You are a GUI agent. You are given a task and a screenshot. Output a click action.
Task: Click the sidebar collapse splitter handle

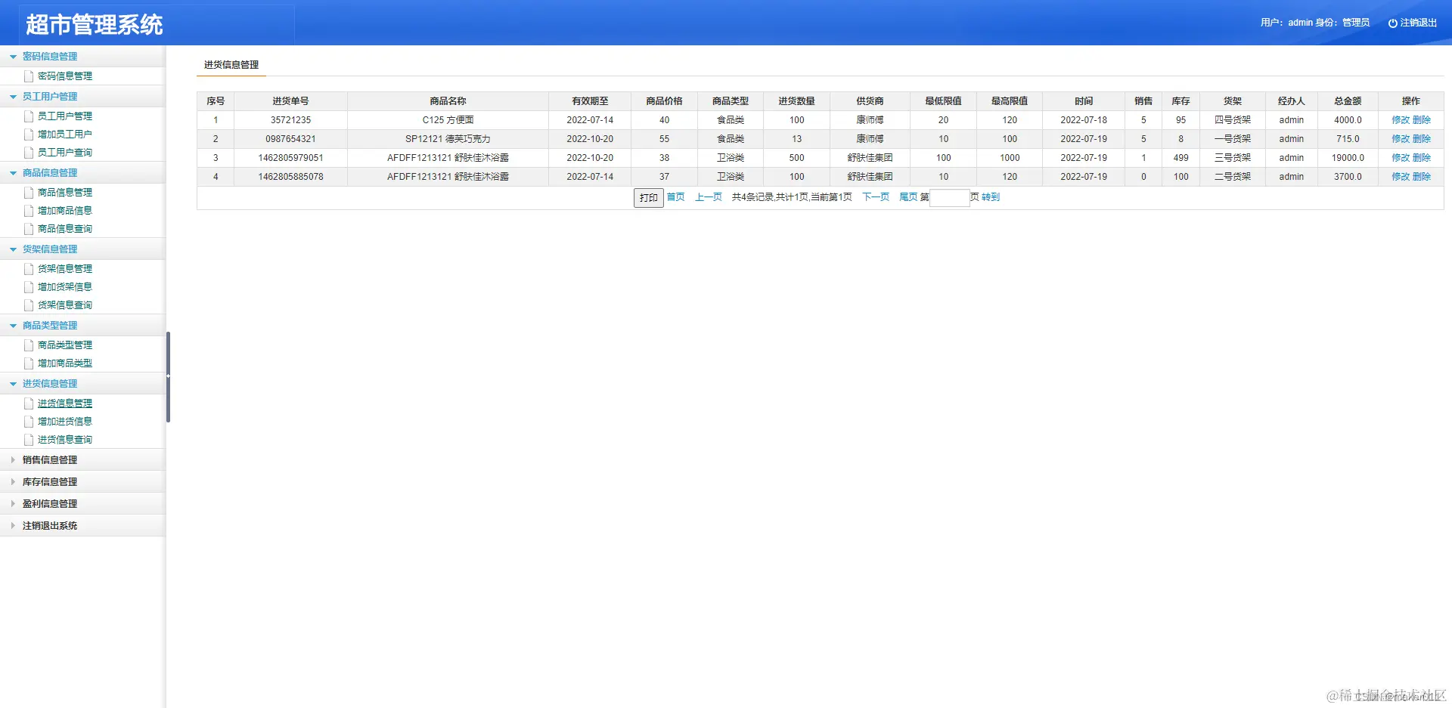pyautogui.click(x=168, y=376)
